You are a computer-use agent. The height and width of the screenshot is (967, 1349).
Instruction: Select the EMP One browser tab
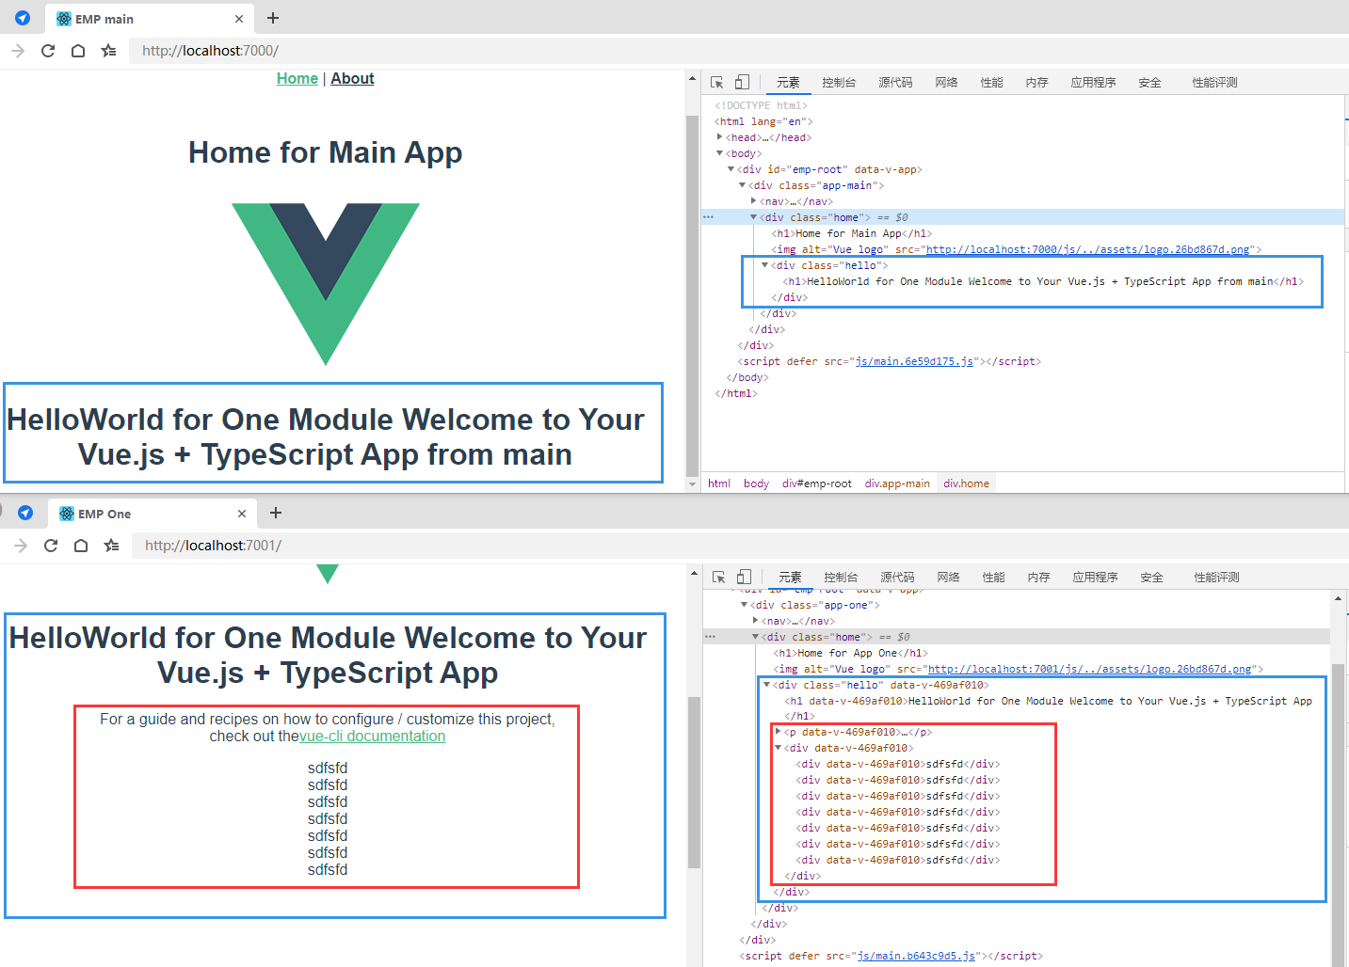152,514
